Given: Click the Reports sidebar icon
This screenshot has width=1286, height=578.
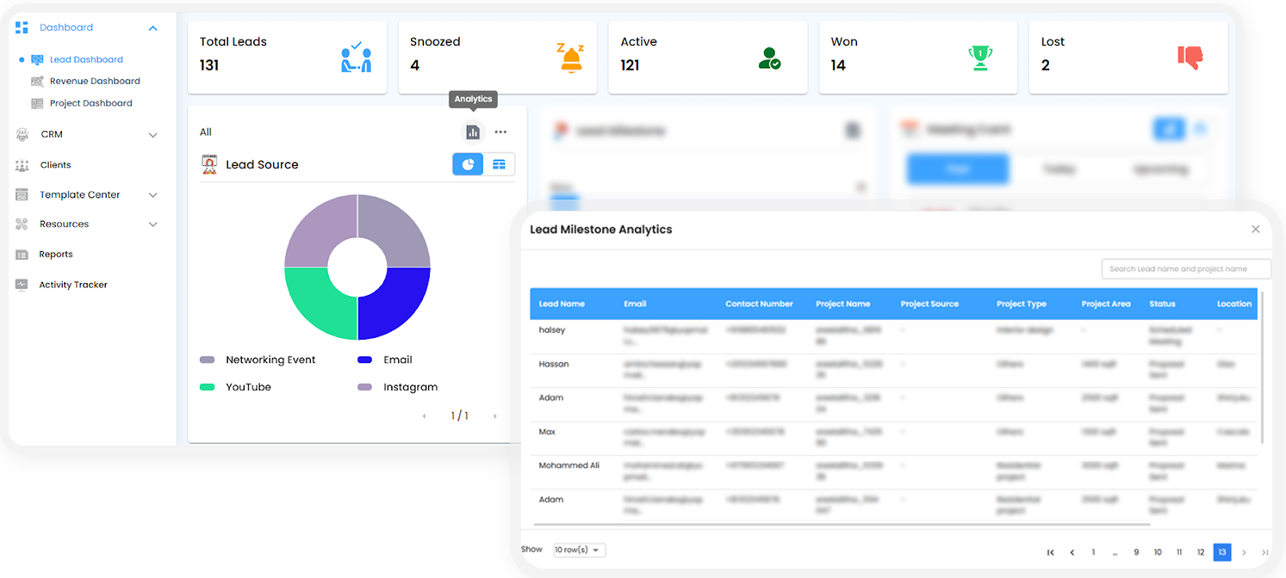Looking at the screenshot, I should 22,255.
